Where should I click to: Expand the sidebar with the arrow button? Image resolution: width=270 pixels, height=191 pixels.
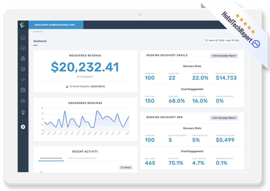tap(23, 127)
